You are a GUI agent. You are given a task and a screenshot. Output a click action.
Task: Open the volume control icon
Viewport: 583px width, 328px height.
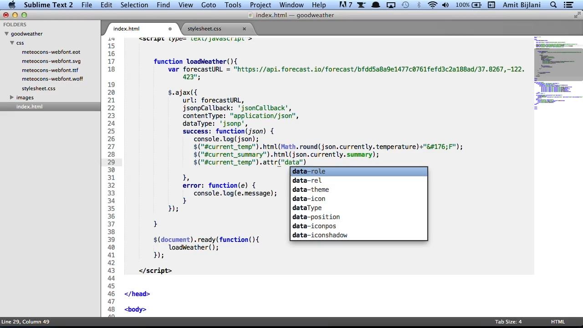(x=445, y=5)
